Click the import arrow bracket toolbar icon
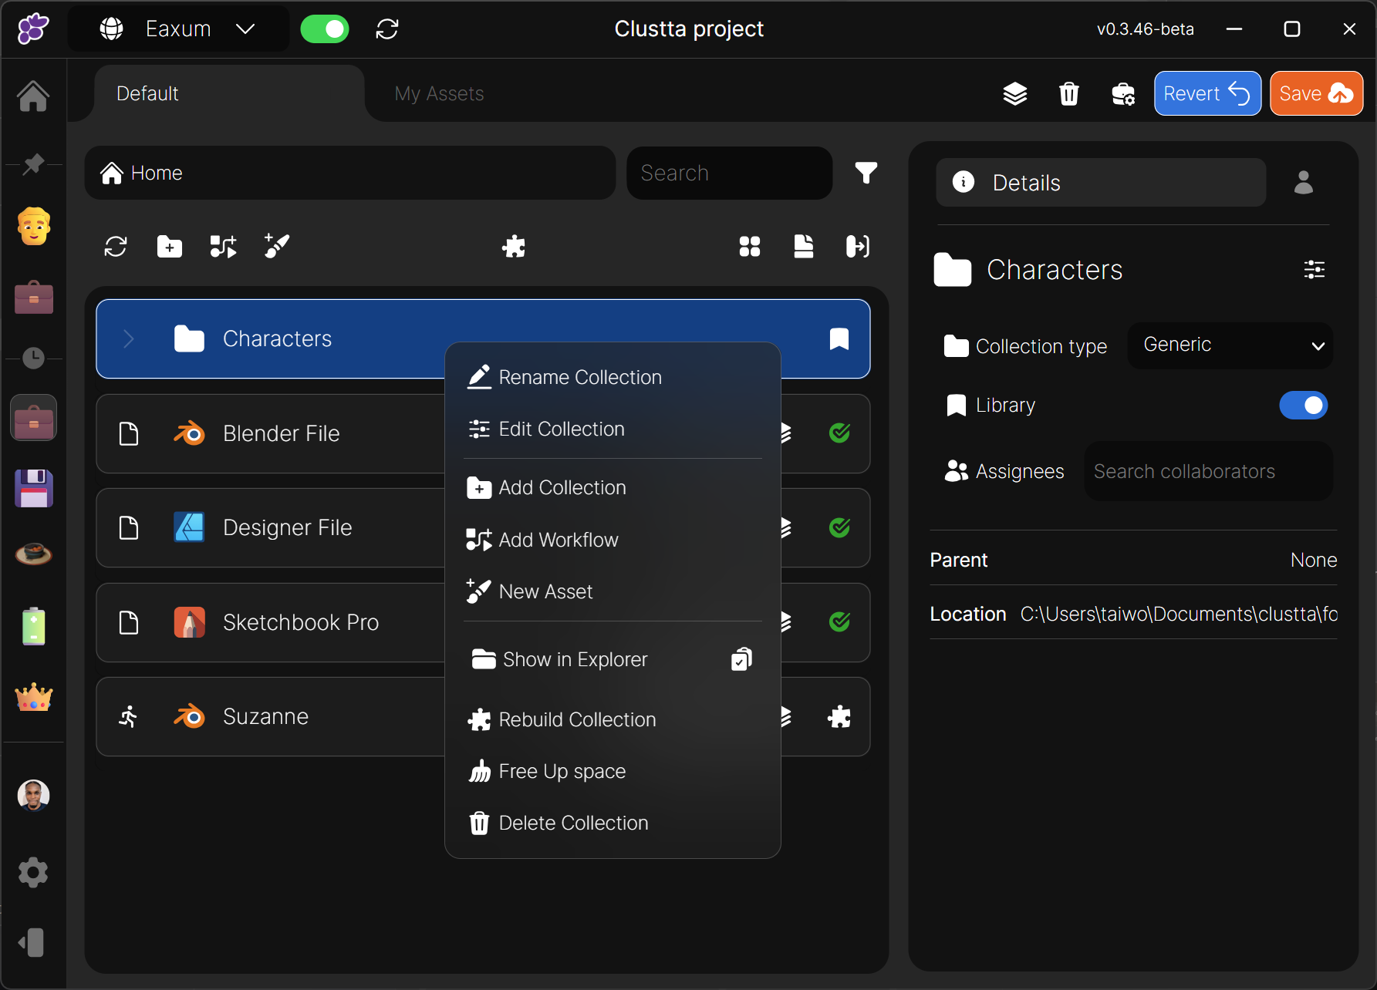The height and width of the screenshot is (990, 1377). [x=858, y=247]
